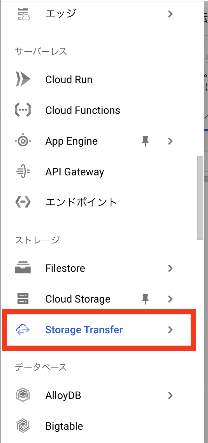Click the Storage Transfer cloud-arrows icon
The width and height of the screenshot is (208, 443).
[x=22, y=330]
